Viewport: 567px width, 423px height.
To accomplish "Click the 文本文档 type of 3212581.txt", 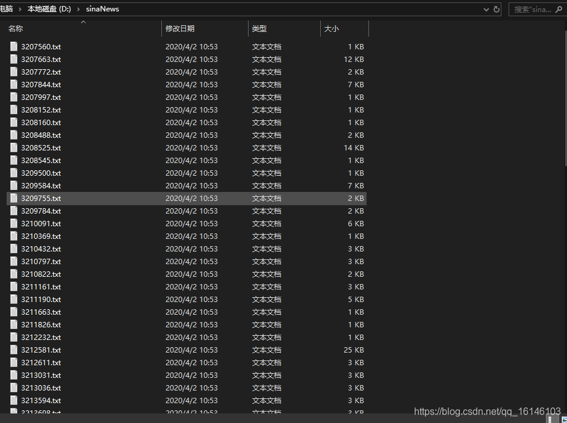I will 267,350.
